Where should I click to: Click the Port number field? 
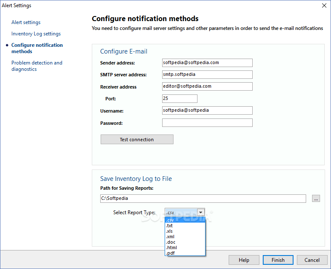180,99
